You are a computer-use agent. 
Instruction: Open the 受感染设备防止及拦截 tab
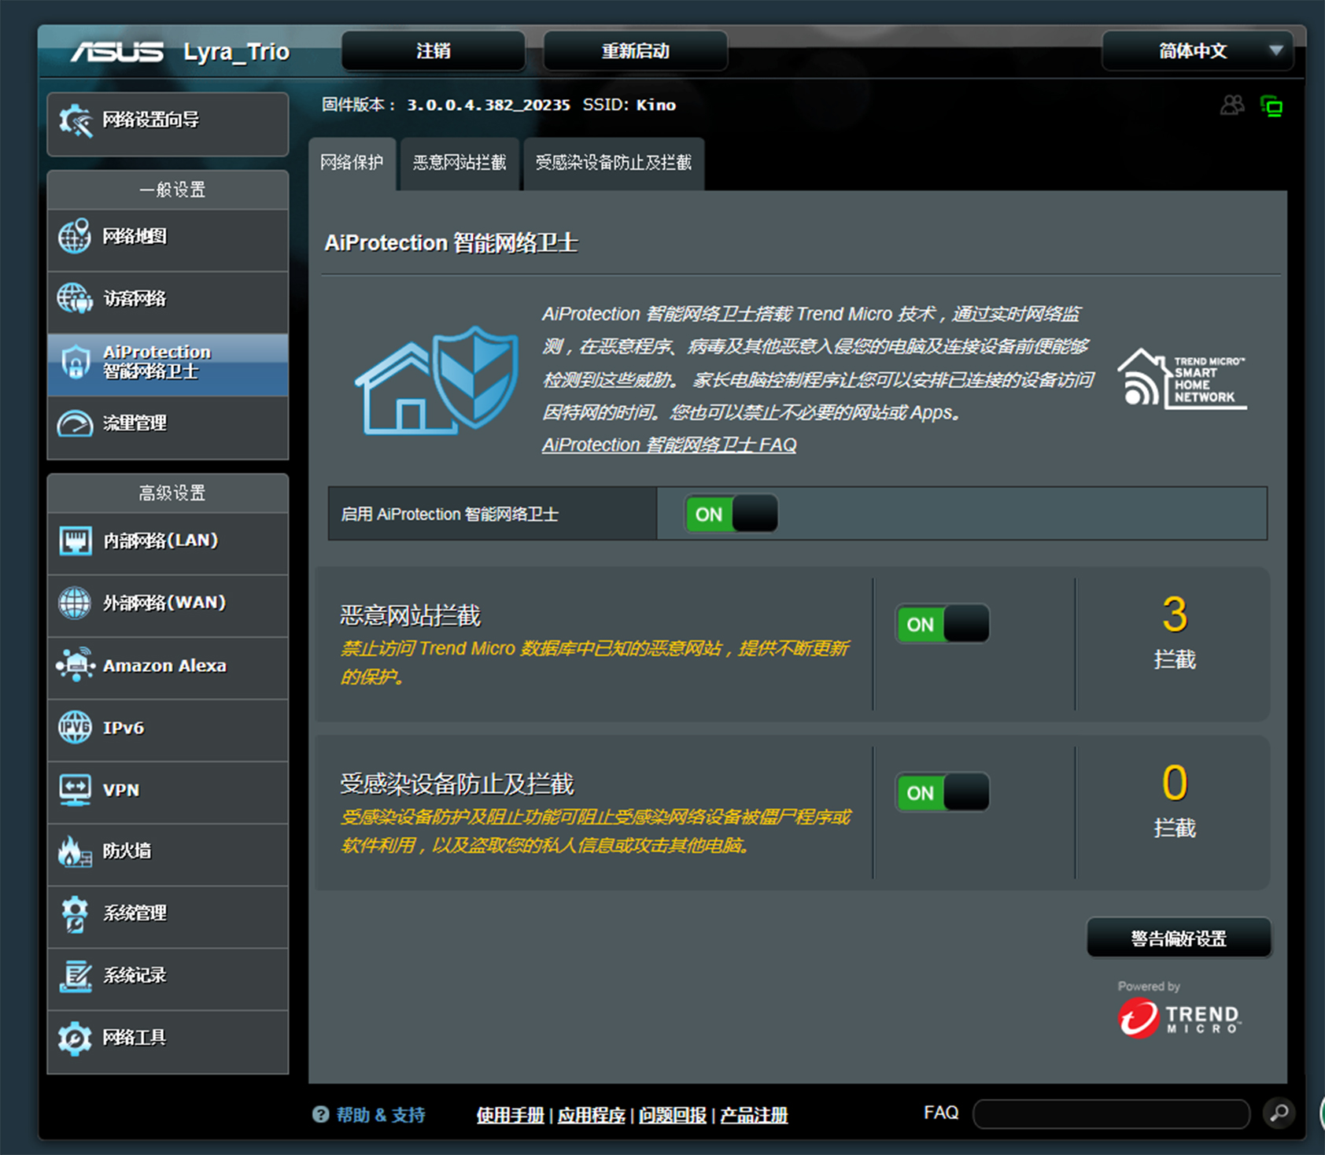[x=614, y=164]
